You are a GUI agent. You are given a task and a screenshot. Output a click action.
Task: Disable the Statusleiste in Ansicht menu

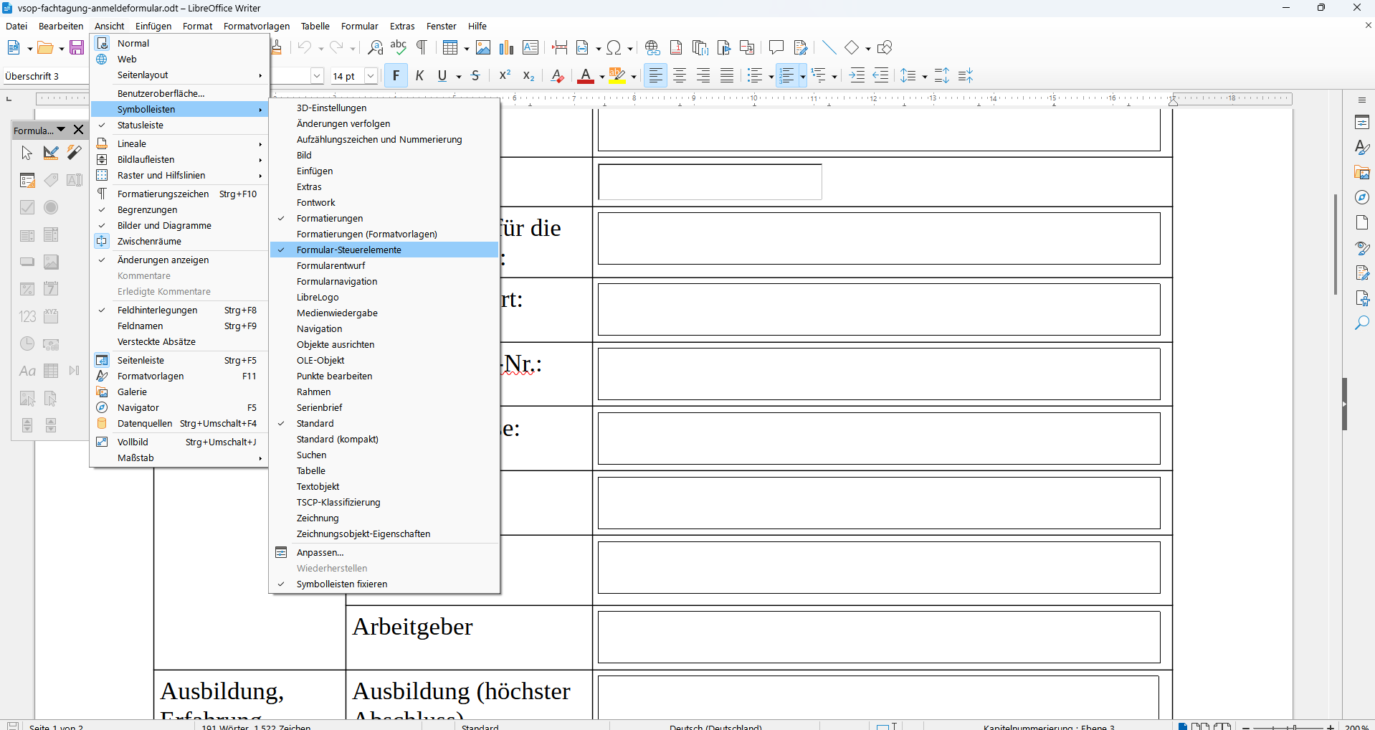tap(141, 125)
